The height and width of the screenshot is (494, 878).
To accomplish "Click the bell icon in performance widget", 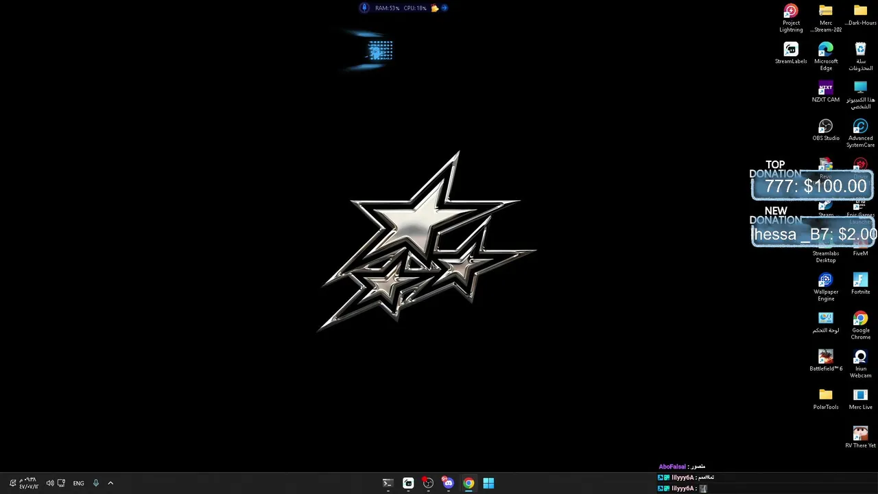I will coord(435,8).
